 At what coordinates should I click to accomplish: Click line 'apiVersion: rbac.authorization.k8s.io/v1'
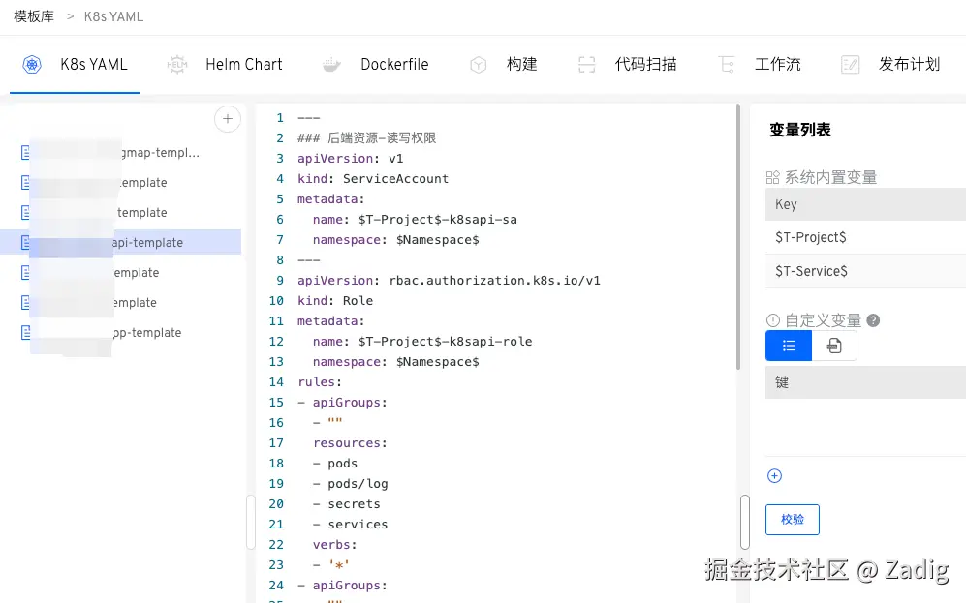pos(449,281)
